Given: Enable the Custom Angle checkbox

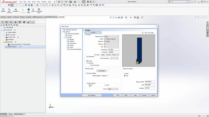Looking at the screenshot, I should click(91, 65).
